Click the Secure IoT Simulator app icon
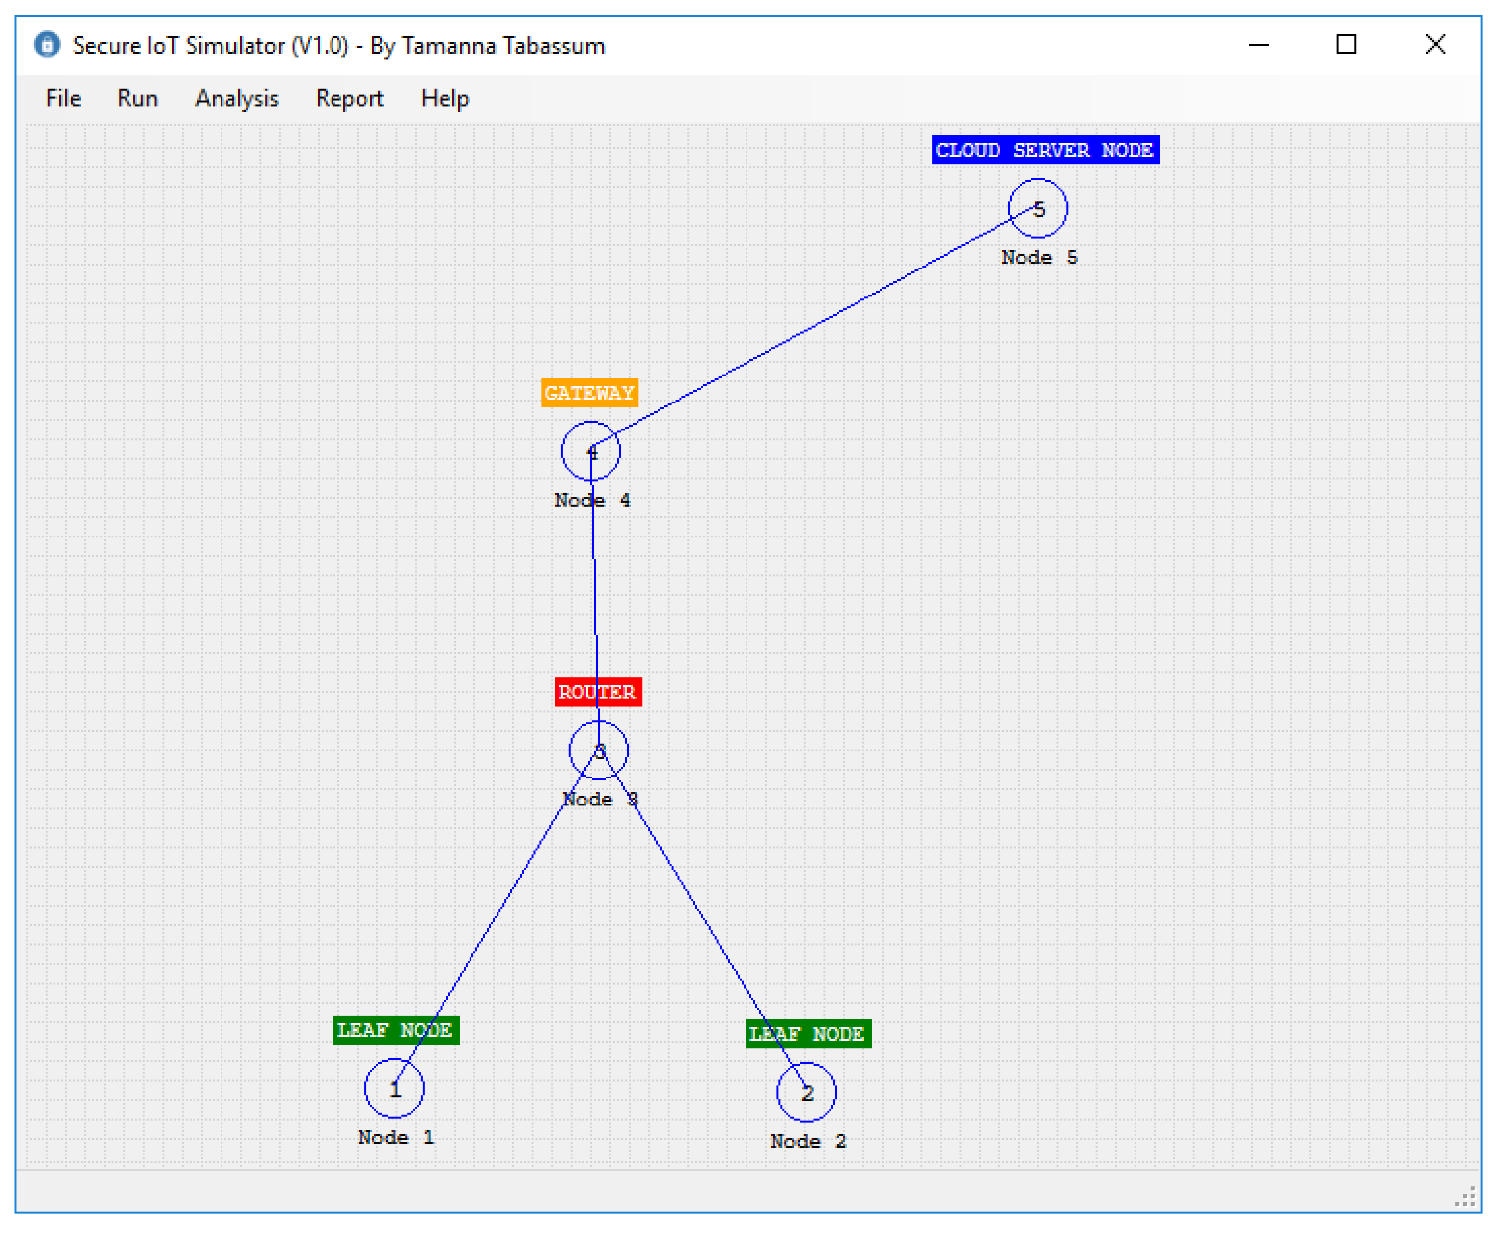The height and width of the screenshot is (1234, 1495). [x=47, y=45]
